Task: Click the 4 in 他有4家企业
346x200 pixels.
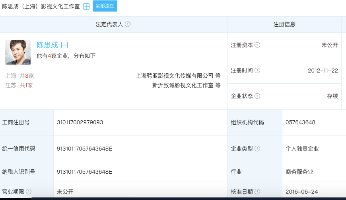Action: (49, 56)
